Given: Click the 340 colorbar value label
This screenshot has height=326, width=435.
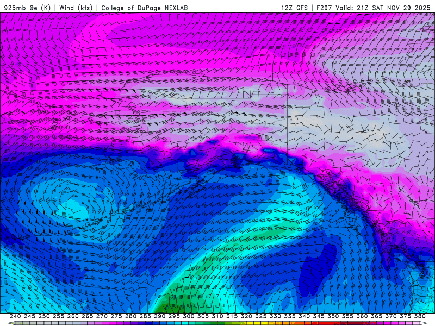Looking at the screenshot, I should (304, 316).
